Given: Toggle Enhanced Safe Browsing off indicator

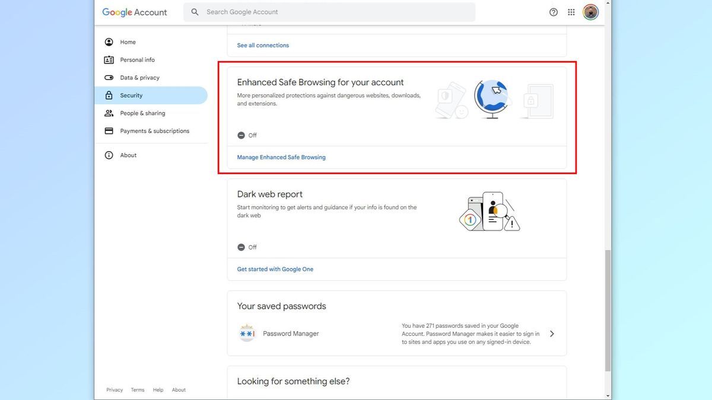Looking at the screenshot, I should click(241, 135).
